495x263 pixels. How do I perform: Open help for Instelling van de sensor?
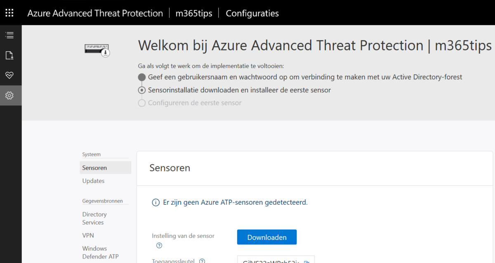click(159, 245)
